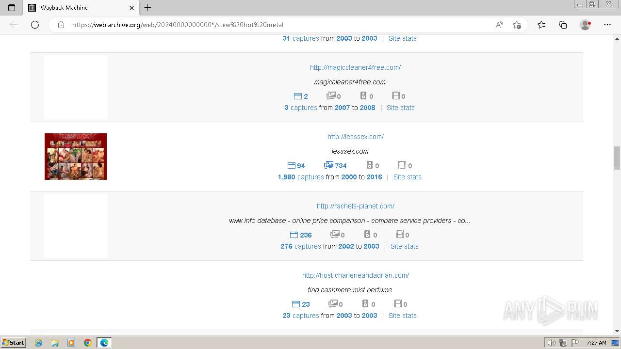Open the http://magiccleaner4free.com/ link
This screenshot has width=621, height=349.
[x=355, y=67]
